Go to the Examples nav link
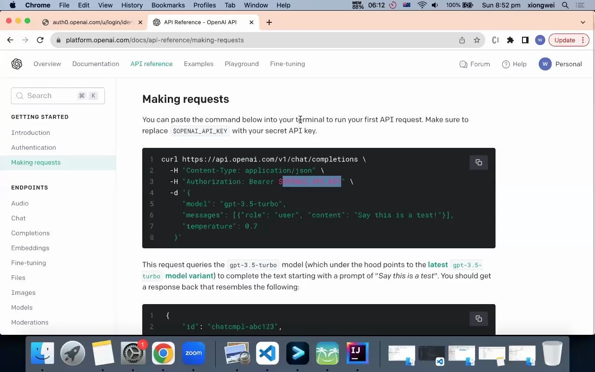This screenshot has width=595, height=372. point(198,64)
